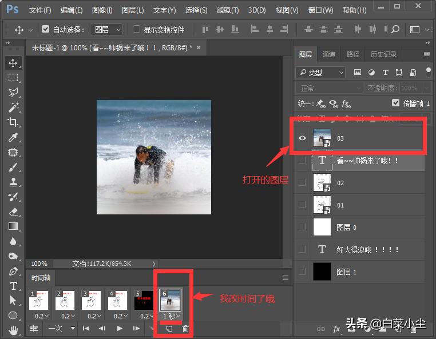Open the 一次 loop options dropdown
This screenshot has width=436, height=339.
[61, 329]
